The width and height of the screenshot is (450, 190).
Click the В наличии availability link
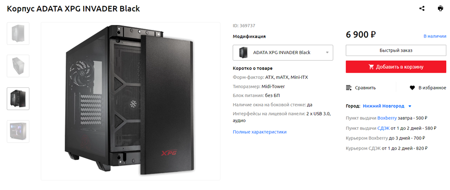point(435,36)
